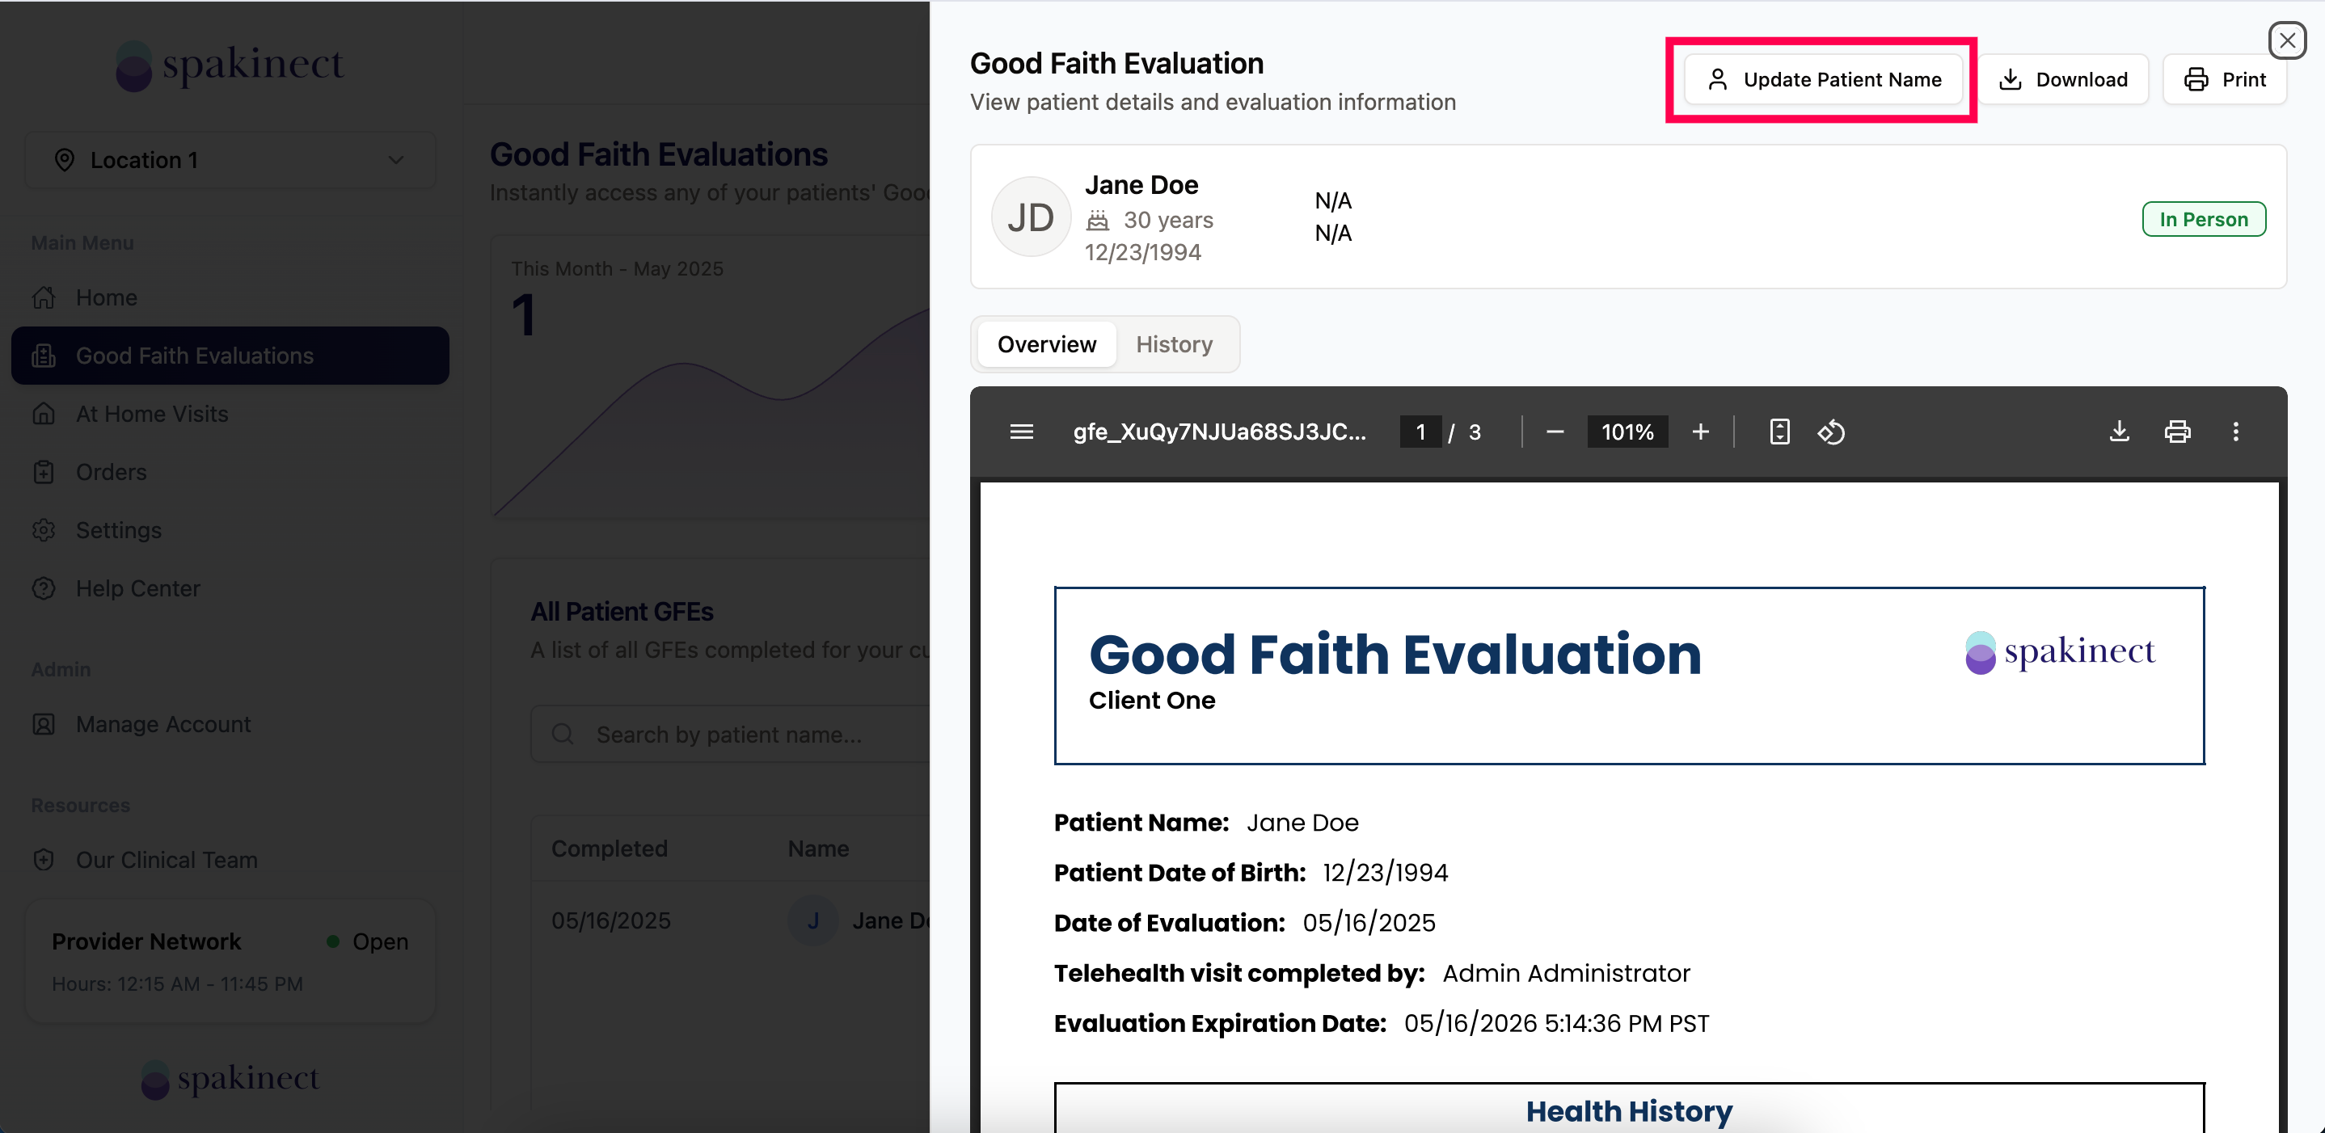Click the printer icon on Print button
The width and height of the screenshot is (2325, 1133).
pos(2196,79)
